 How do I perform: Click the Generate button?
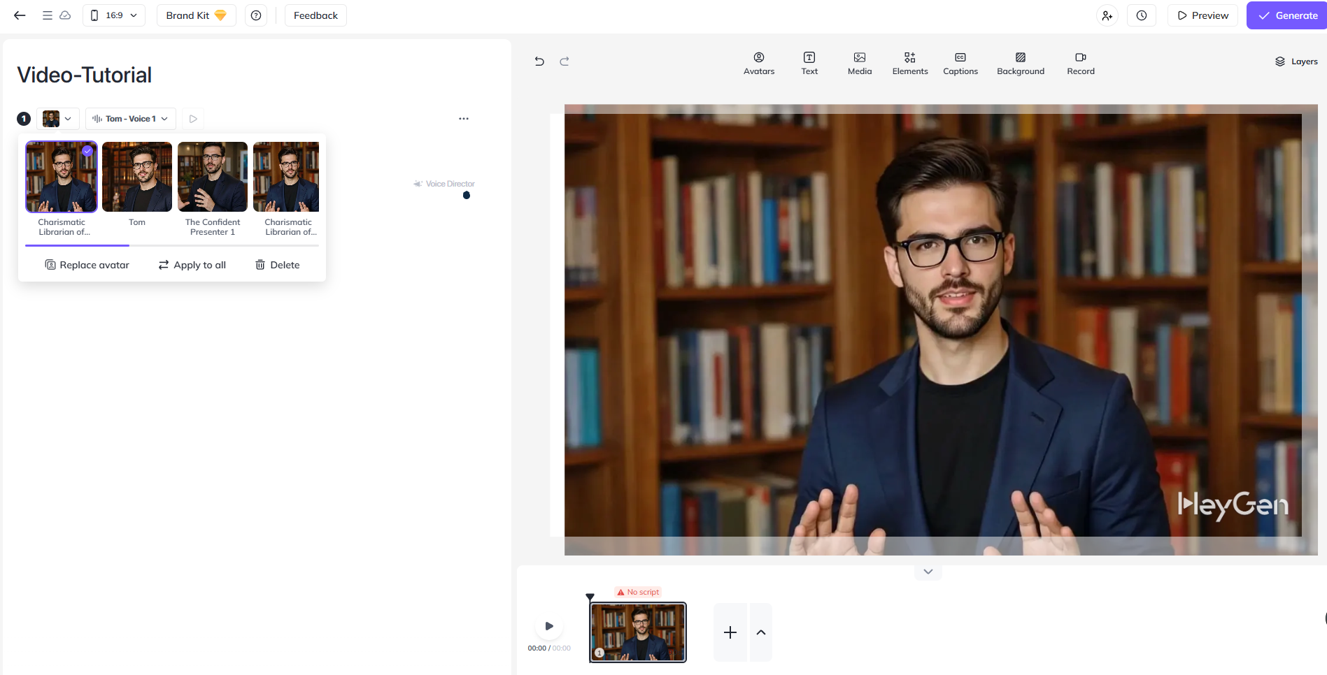coord(1287,15)
